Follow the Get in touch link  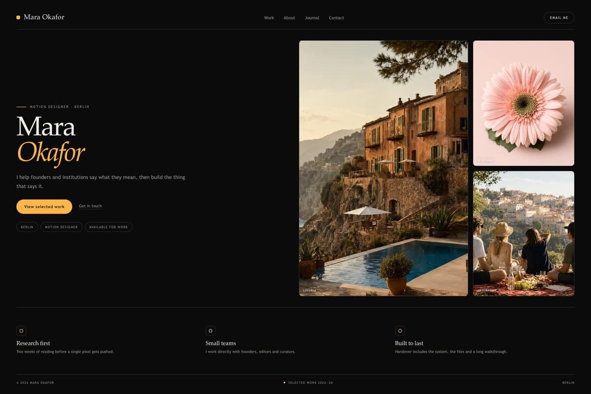tap(90, 206)
